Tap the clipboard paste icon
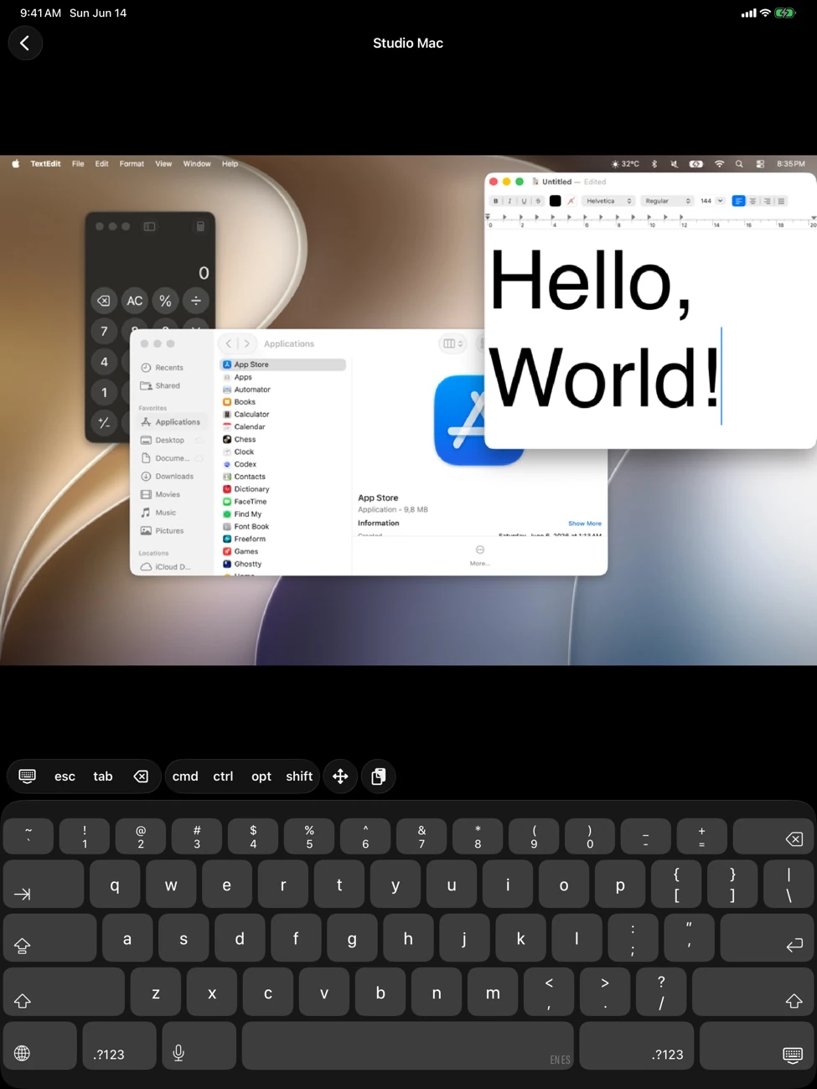Screen dimensions: 817x1089 click(x=379, y=777)
